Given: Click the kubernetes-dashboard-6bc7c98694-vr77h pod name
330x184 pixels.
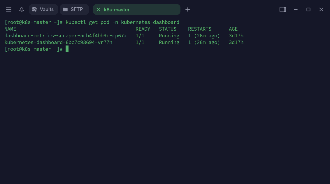Looking at the screenshot, I should pos(58,42).
